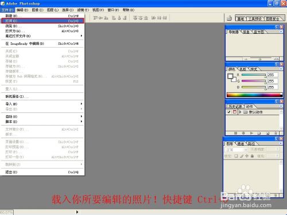
Task: Click the R color slider
Action: pyautogui.click(x=254, y=75)
